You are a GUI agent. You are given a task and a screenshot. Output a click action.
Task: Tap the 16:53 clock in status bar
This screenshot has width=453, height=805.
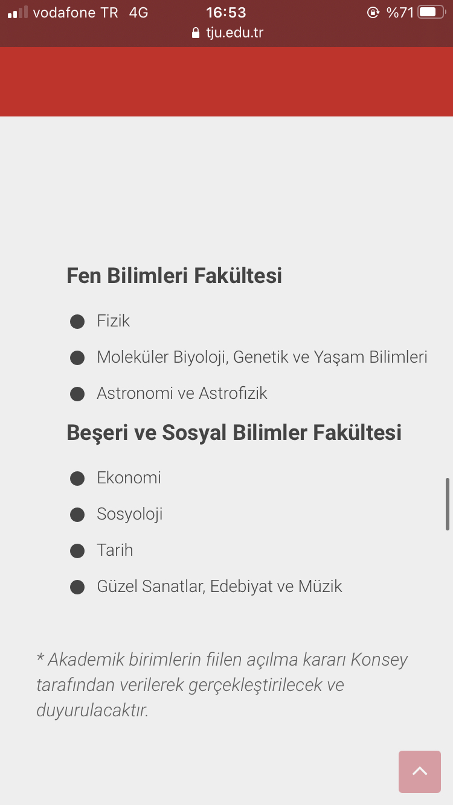tap(226, 12)
